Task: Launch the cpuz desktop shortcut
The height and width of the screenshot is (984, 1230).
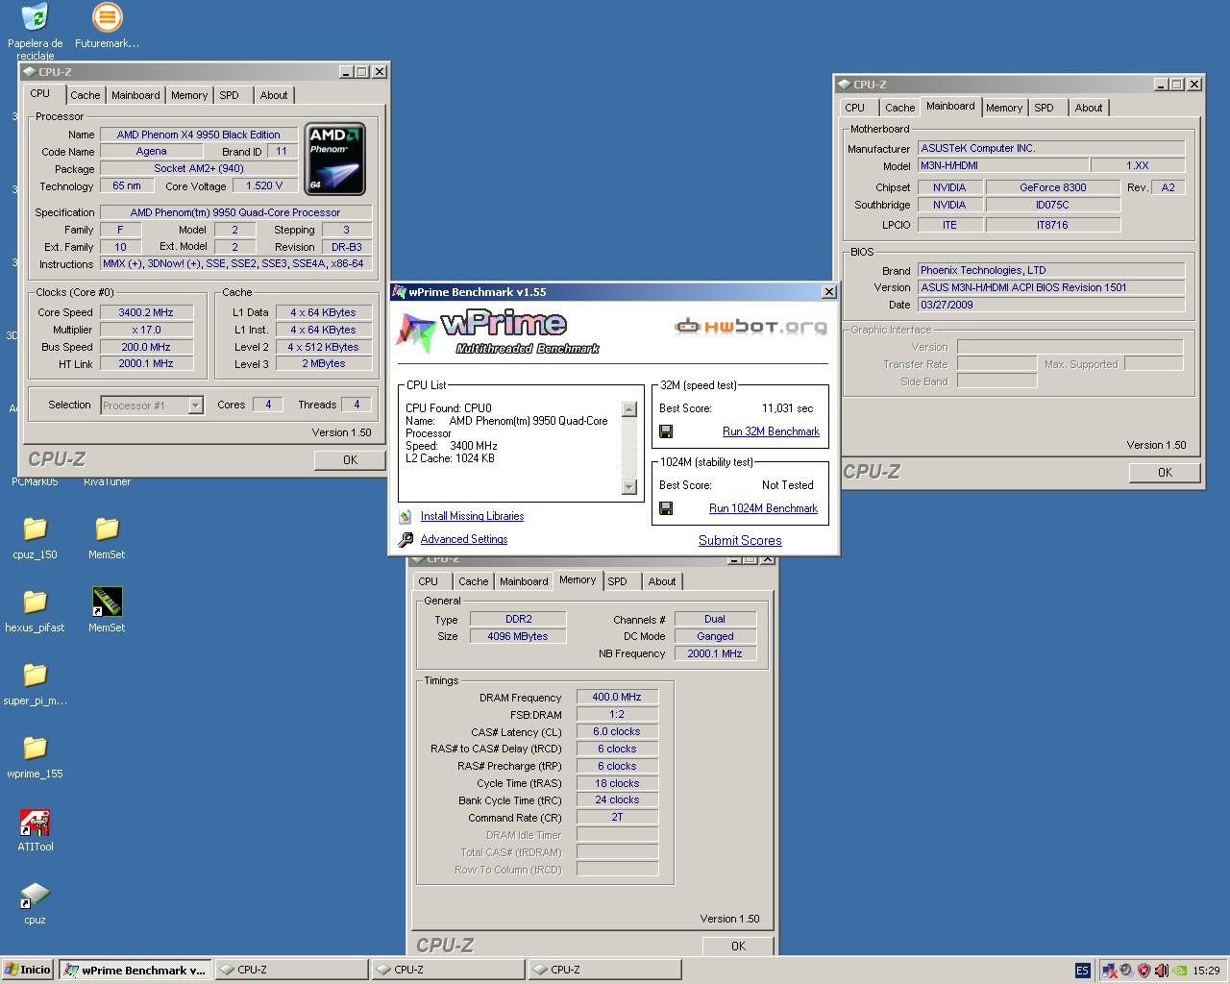Action: click(x=35, y=896)
